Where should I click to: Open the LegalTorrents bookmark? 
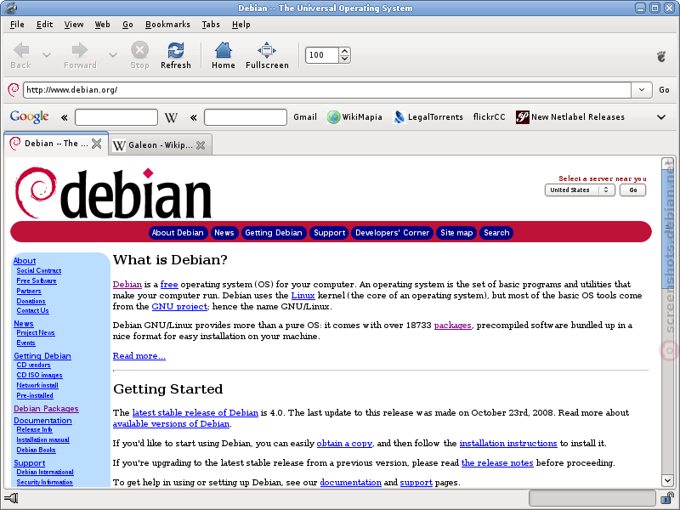tap(428, 117)
